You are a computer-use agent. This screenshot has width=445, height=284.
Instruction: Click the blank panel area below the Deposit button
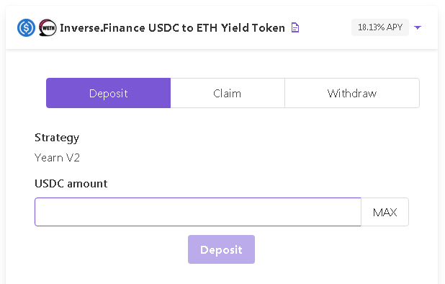point(221,274)
